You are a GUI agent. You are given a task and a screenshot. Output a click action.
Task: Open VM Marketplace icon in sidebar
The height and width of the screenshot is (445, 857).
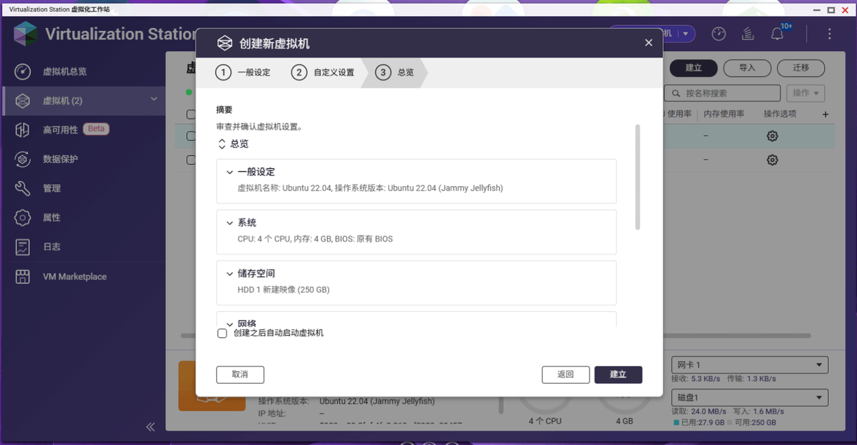(x=22, y=277)
